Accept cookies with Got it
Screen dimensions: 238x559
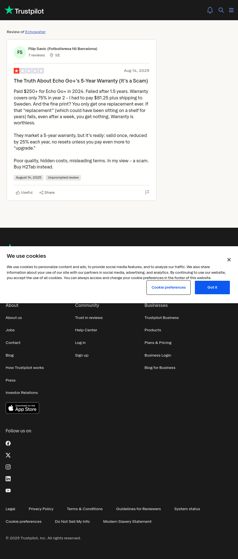point(212,288)
